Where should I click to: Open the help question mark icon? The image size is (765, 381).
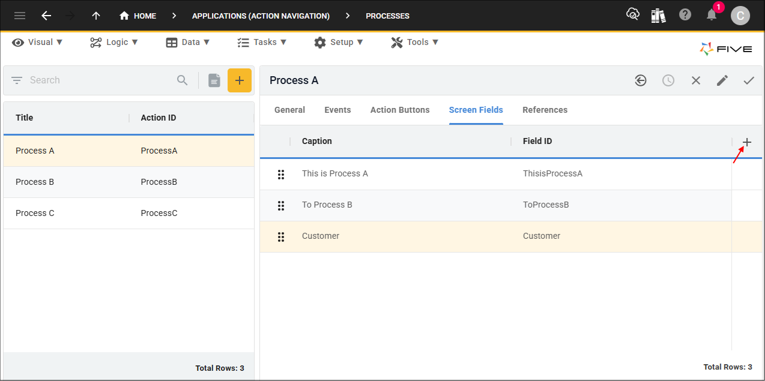point(685,14)
